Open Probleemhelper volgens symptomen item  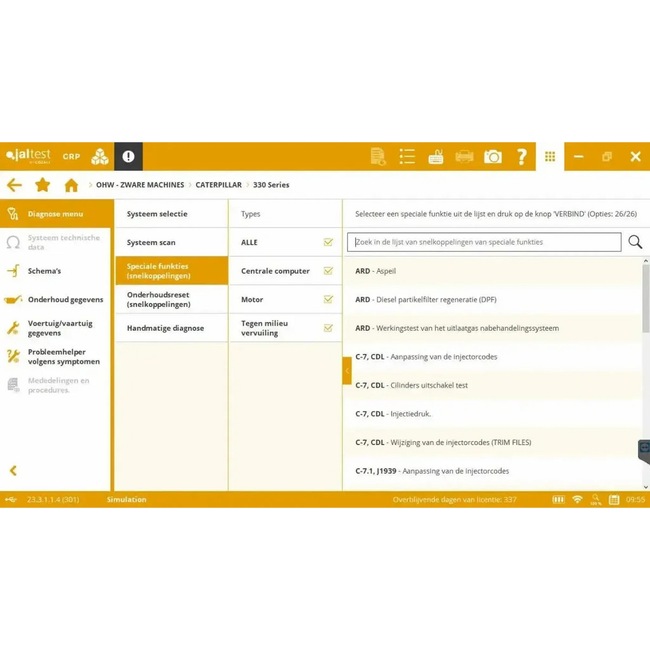[56, 357]
